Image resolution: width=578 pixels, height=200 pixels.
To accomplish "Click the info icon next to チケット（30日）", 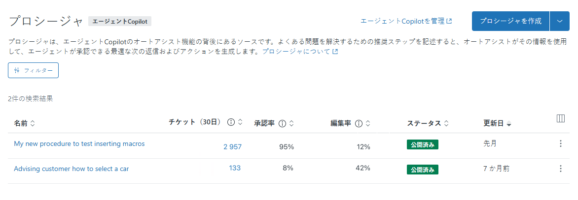I will (231, 122).
